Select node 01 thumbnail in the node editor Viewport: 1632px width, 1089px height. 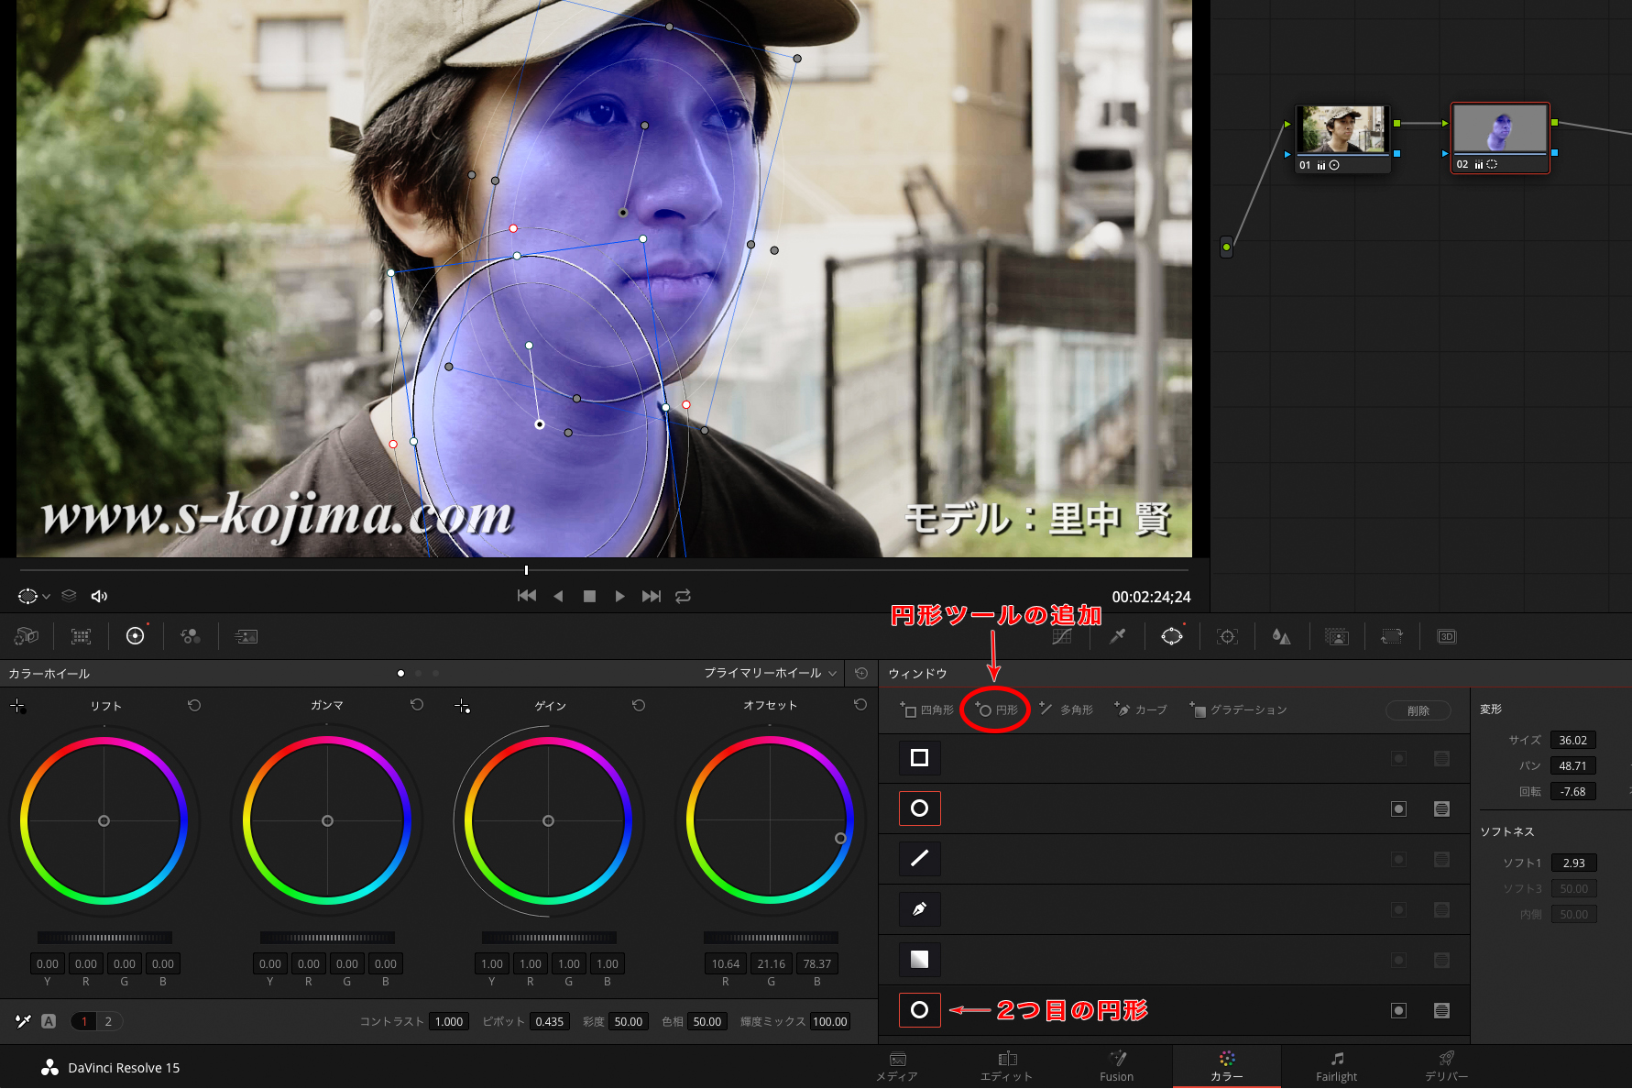pos(1342,129)
